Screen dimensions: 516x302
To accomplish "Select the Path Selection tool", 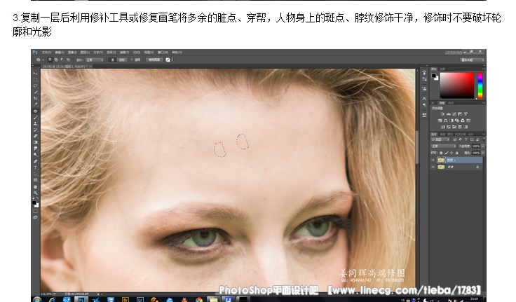I will tap(35, 174).
